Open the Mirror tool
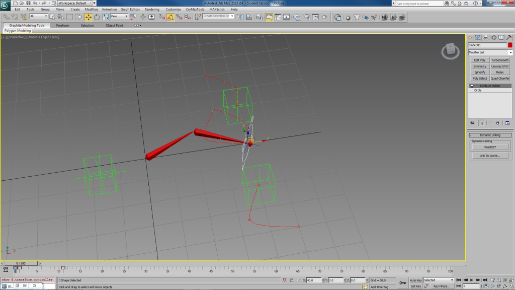The width and height of the screenshot is (515, 290). pos(240,17)
